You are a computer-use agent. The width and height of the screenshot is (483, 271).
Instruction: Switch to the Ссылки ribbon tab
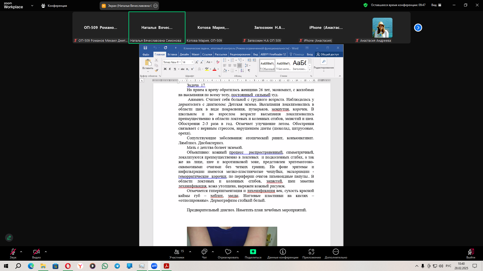click(207, 54)
